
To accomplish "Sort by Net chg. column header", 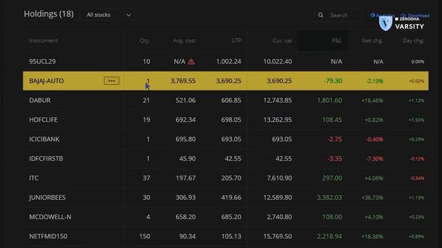I will (x=373, y=41).
